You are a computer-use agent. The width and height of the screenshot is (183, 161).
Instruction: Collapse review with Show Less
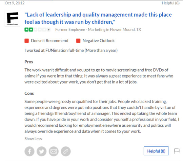click(33, 139)
